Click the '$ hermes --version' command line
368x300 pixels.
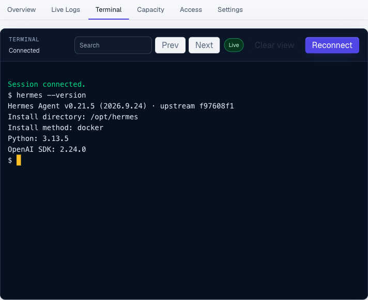point(47,95)
